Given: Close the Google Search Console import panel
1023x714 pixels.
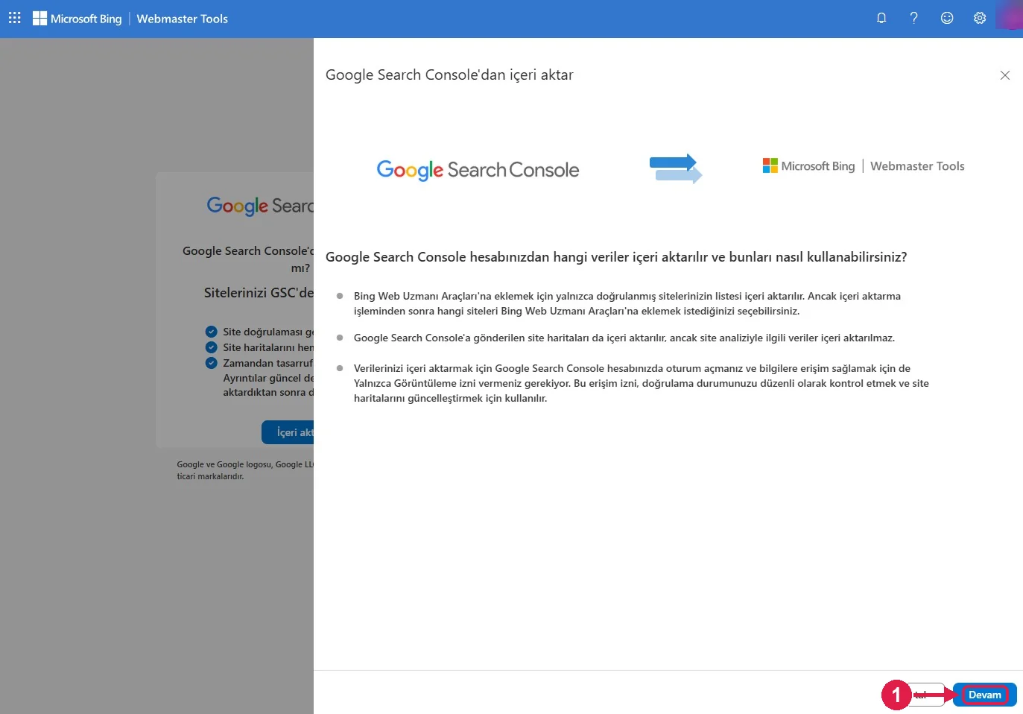Looking at the screenshot, I should pyautogui.click(x=1004, y=75).
